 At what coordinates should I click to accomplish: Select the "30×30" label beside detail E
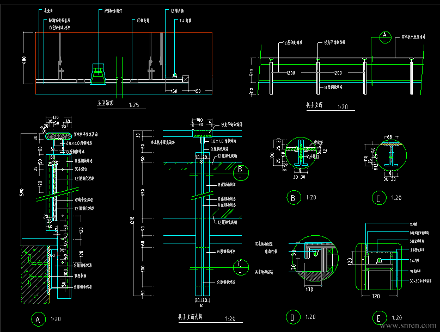point(420,281)
